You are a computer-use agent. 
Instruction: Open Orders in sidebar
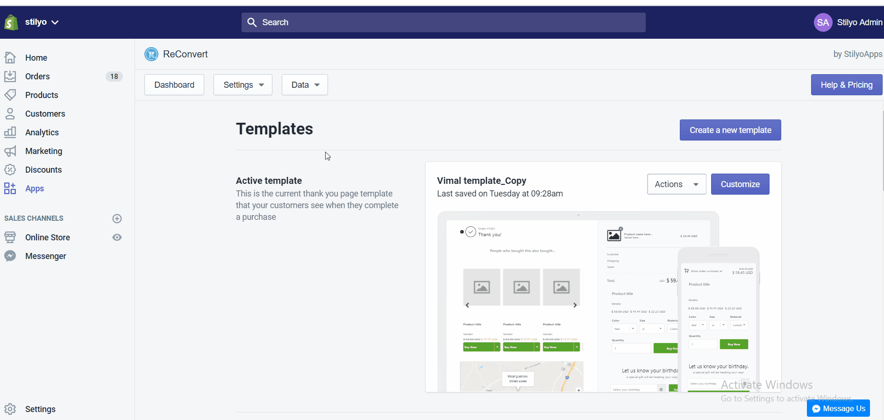coord(37,77)
